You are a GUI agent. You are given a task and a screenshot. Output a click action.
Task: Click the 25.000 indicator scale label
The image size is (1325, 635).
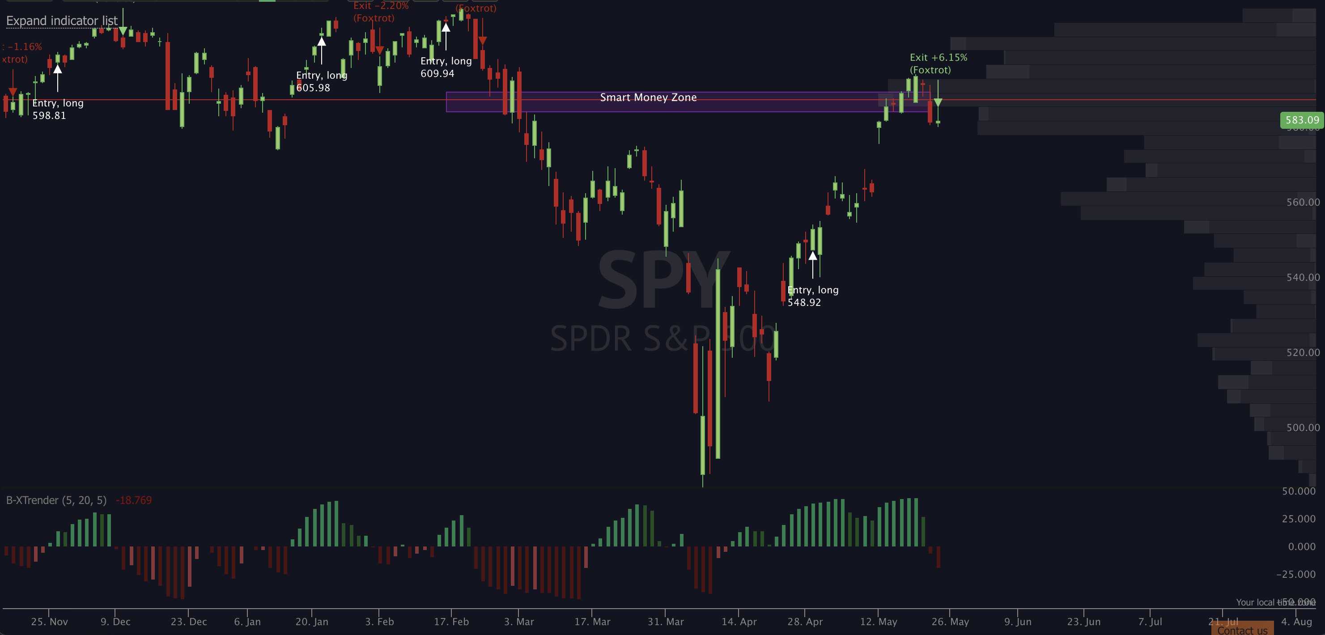(1299, 519)
